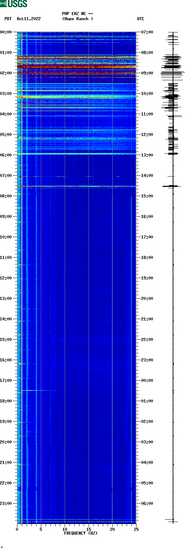The height and width of the screenshot is (551, 188).
Task: Click the frequency axis tick '25'
Action: coord(136,529)
